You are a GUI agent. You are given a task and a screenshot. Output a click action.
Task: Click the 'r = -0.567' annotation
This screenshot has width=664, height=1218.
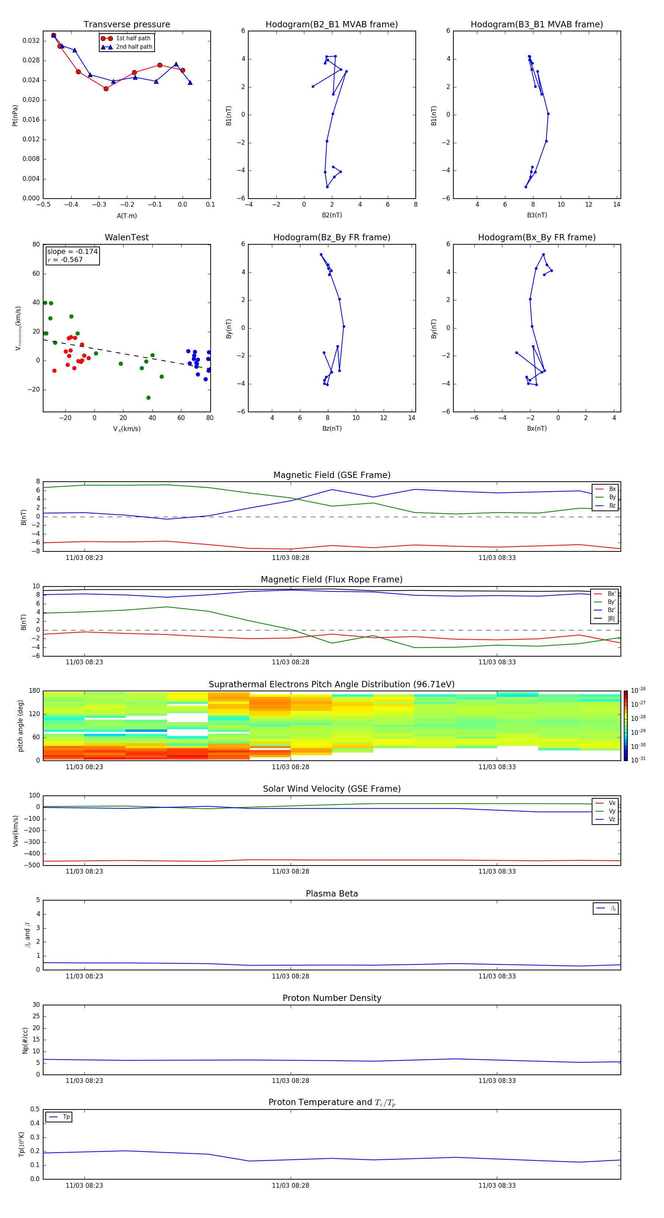pyautogui.click(x=65, y=260)
